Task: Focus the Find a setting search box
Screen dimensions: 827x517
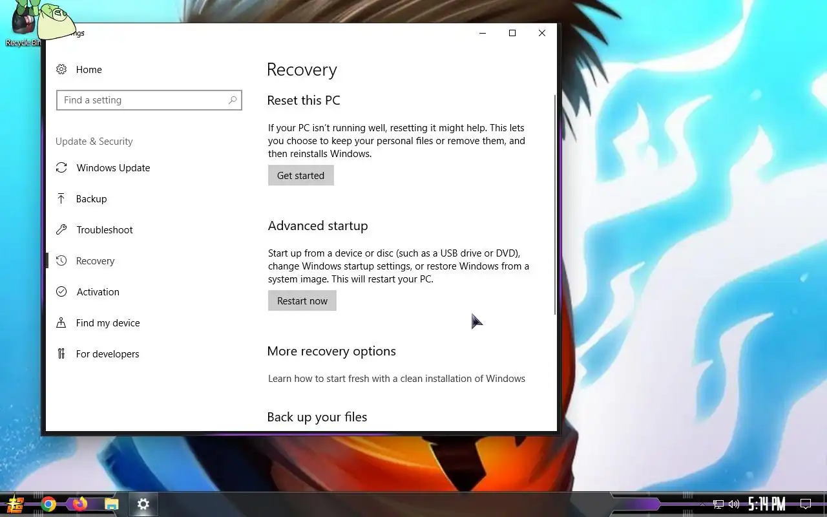Action: pos(149,100)
